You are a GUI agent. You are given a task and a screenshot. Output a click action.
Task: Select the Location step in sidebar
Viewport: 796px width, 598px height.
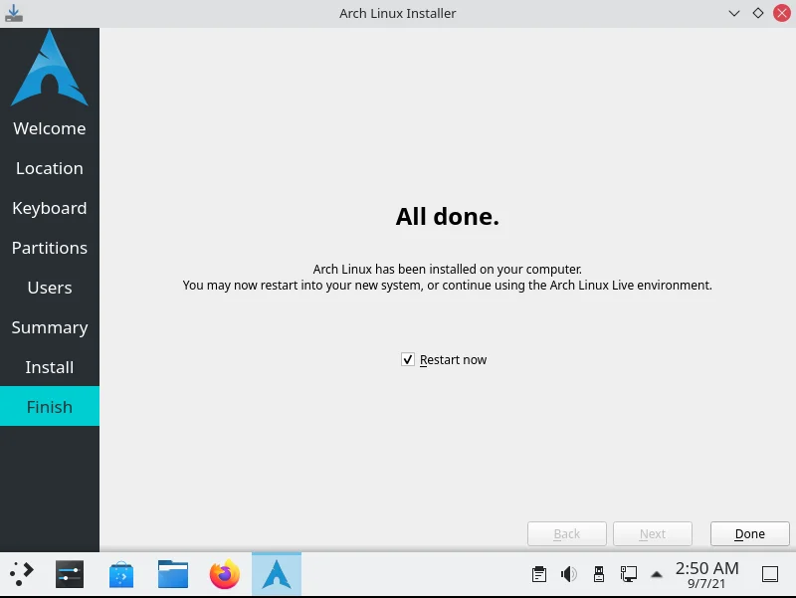coord(50,168)
